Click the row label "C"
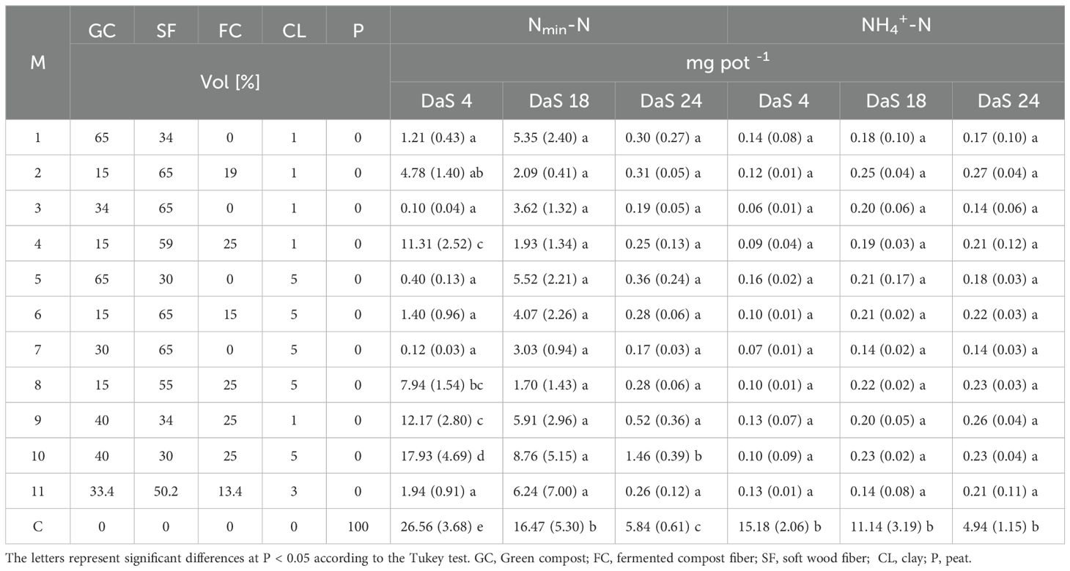Viewport: 1070px width, 571px height. tap(38, 526)
